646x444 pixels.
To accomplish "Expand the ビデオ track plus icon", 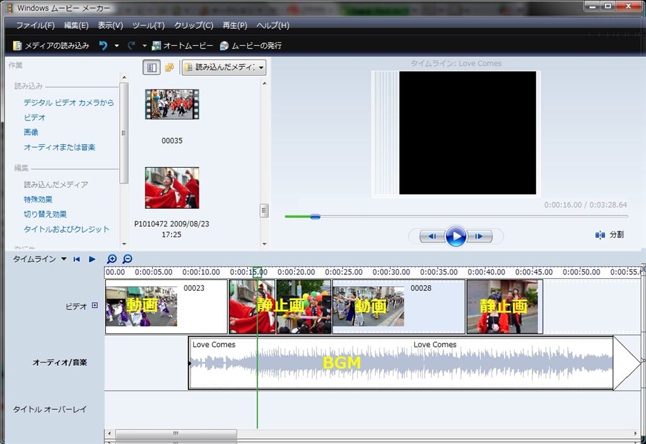I will tap(95, 306).
